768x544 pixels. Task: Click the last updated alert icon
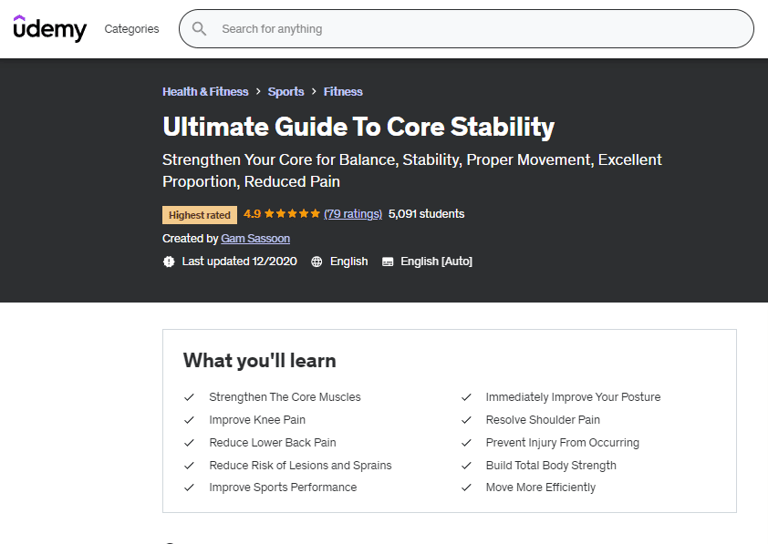[169, 262]
